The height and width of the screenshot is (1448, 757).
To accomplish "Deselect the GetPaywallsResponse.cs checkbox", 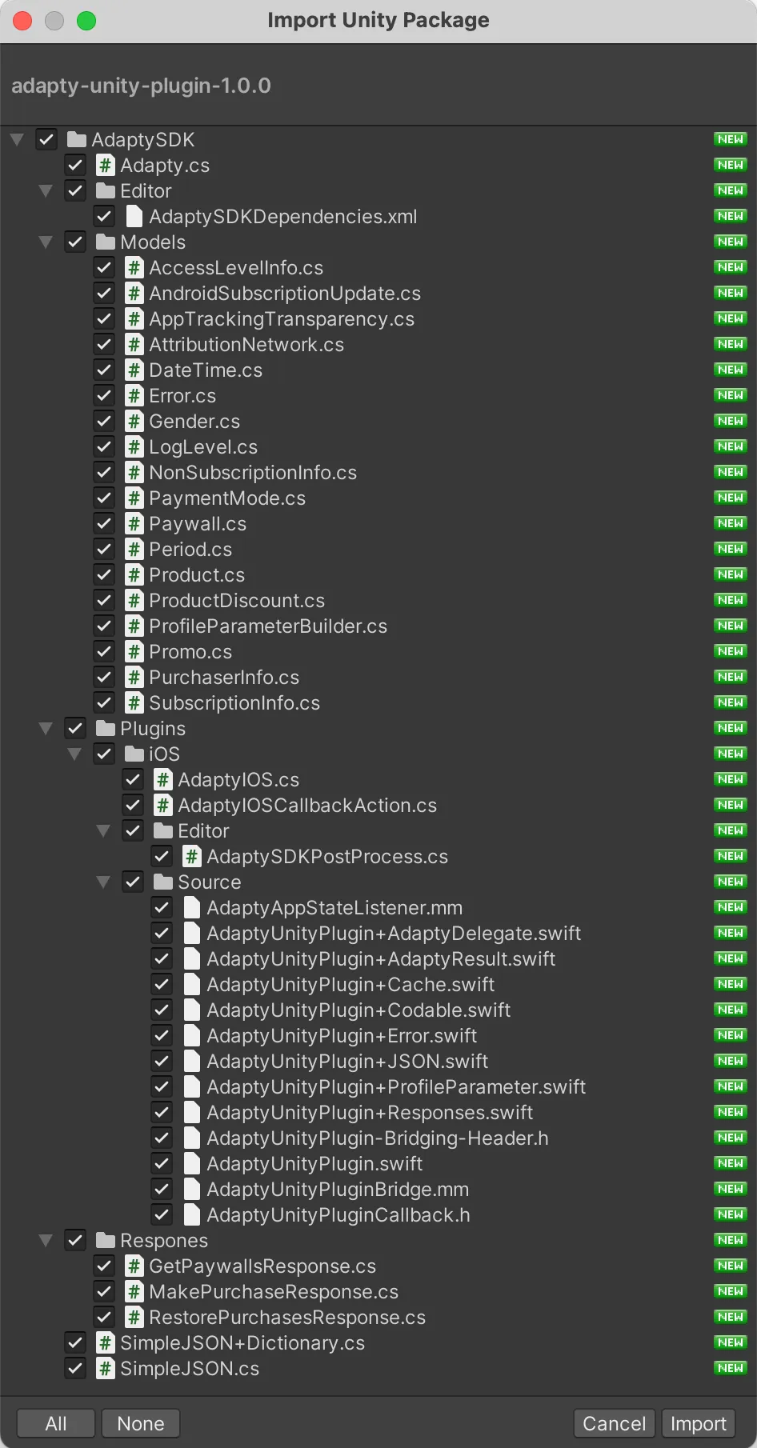I will [104, 1266].
